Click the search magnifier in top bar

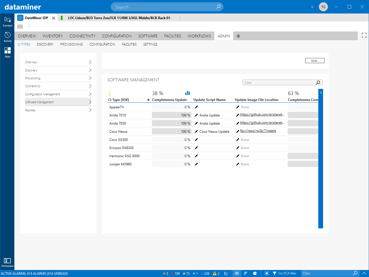tap(218, 7)
